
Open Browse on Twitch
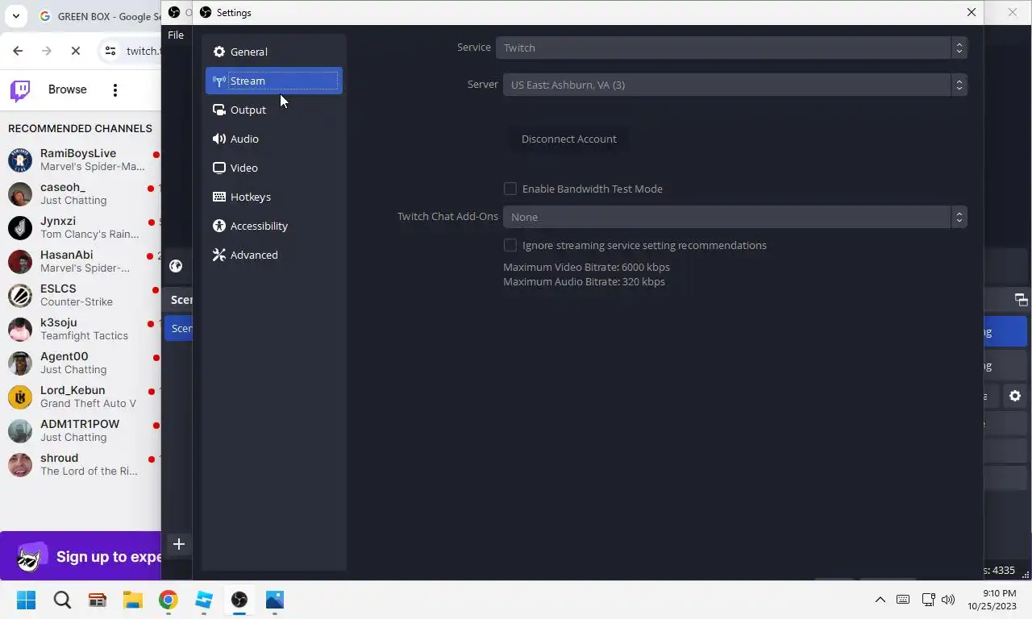(68, 89)
